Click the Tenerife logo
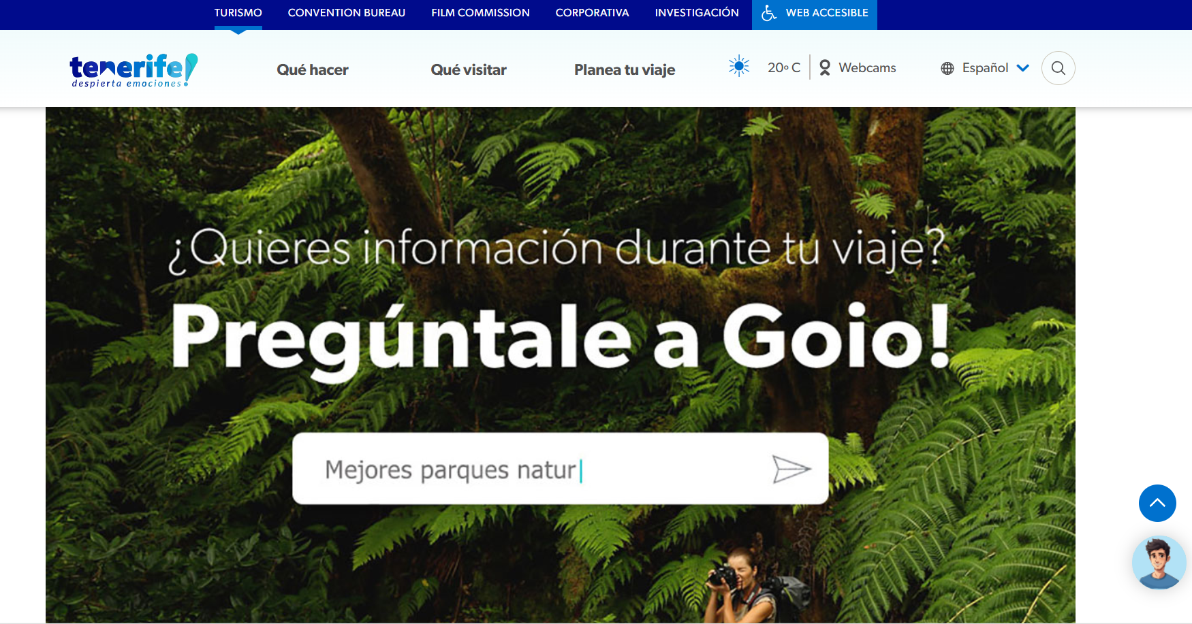 point(134,70)
